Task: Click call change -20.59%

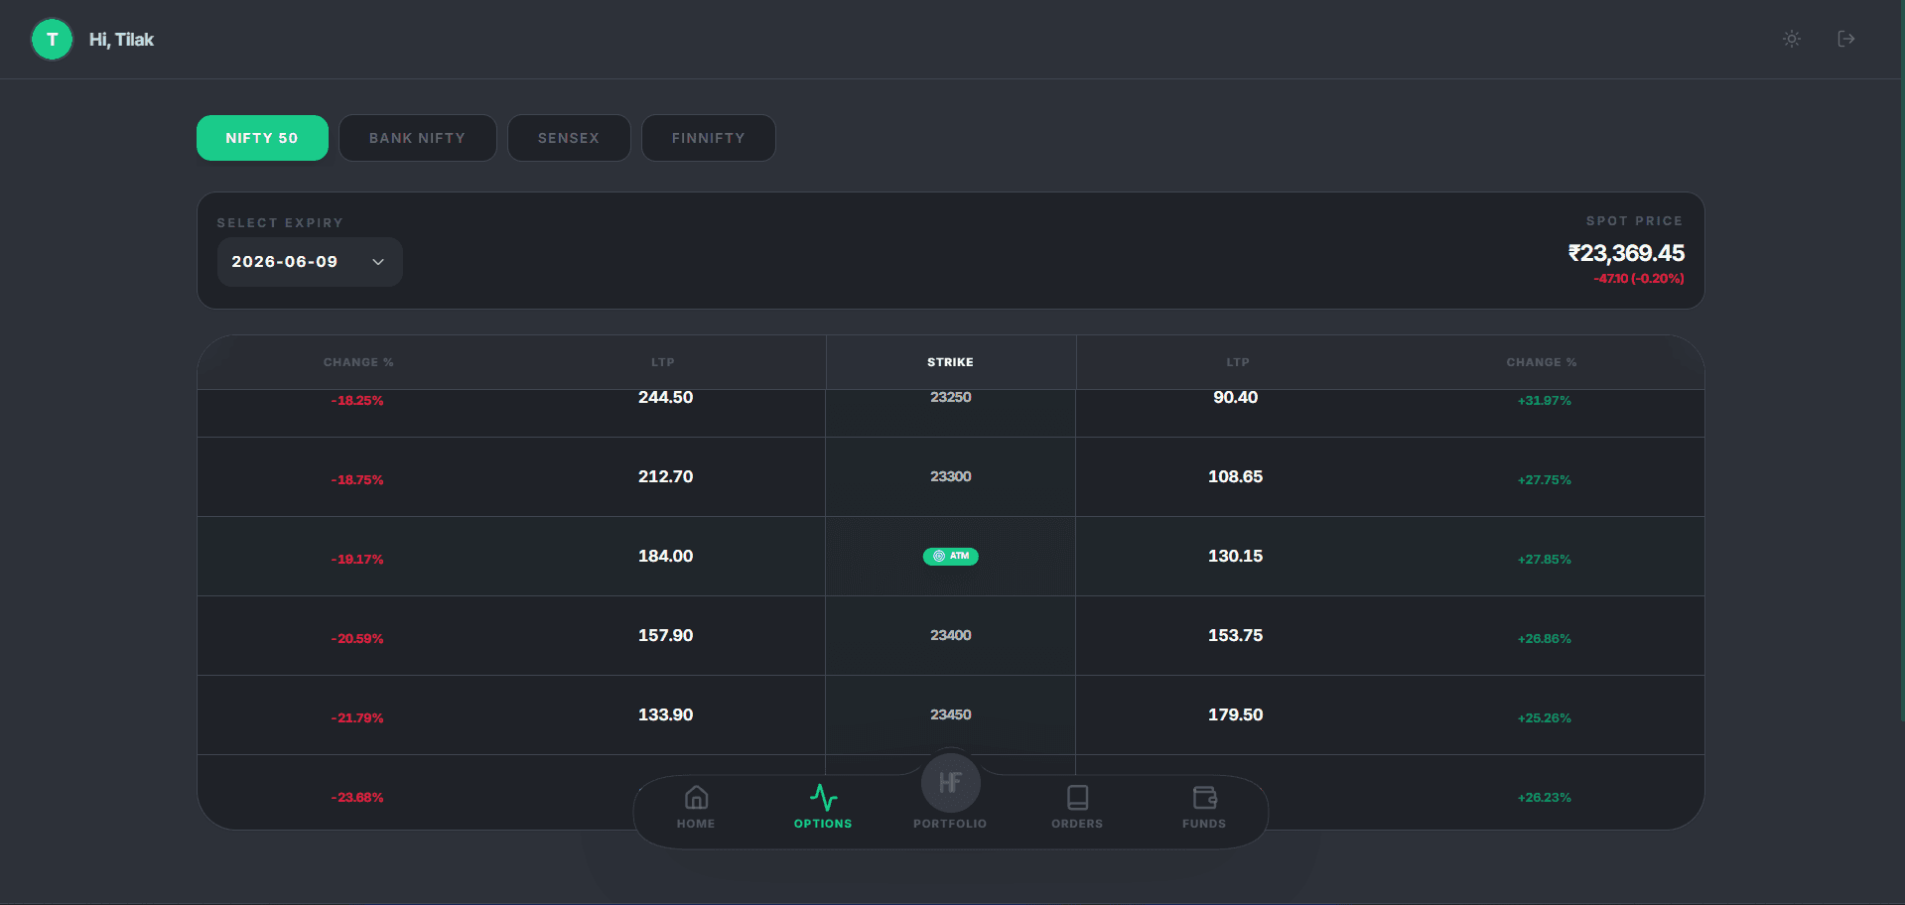Action: [357, 639]
